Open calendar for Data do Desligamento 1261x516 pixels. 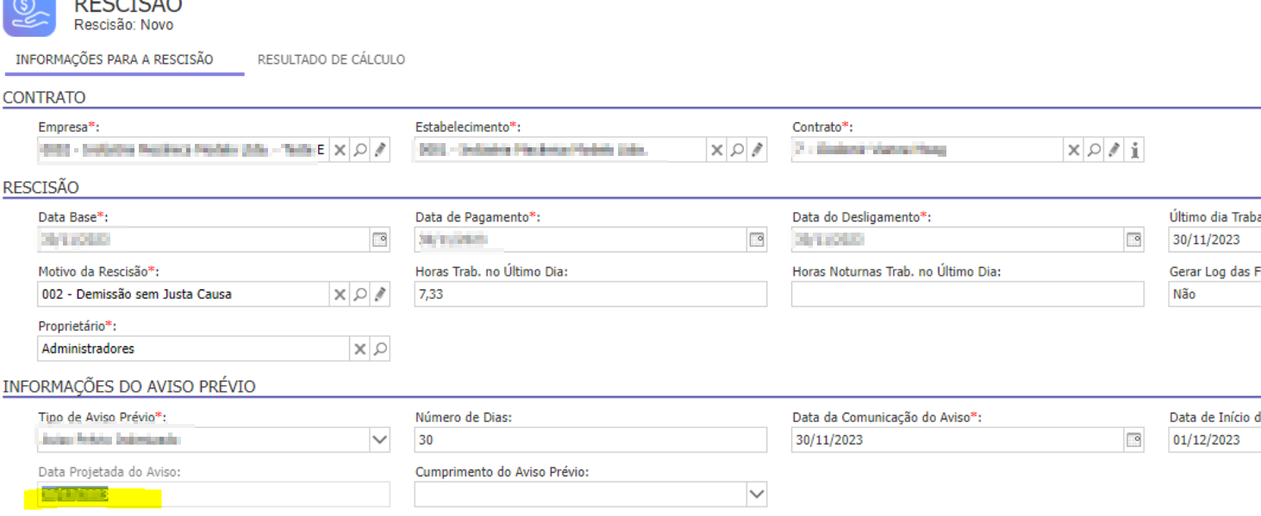pos(1134,240)
